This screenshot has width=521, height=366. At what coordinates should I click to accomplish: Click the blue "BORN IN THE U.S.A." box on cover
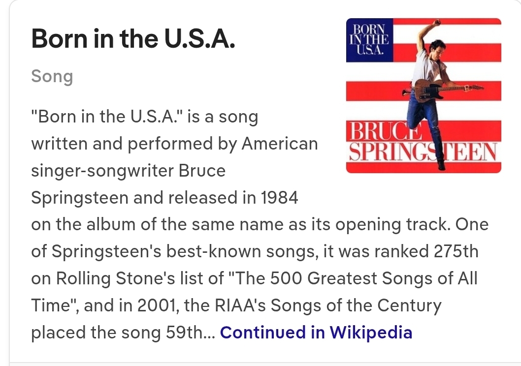369,40
